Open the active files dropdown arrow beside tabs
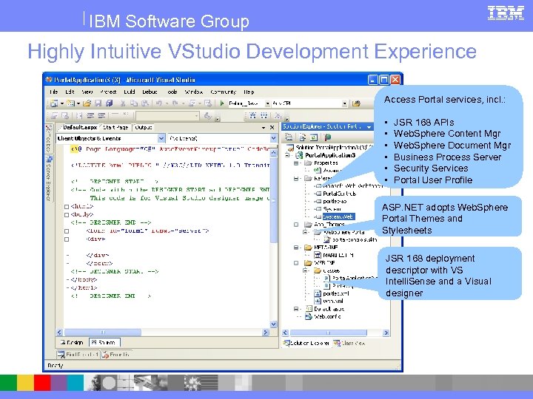533x399 pixels. [264, 128]
